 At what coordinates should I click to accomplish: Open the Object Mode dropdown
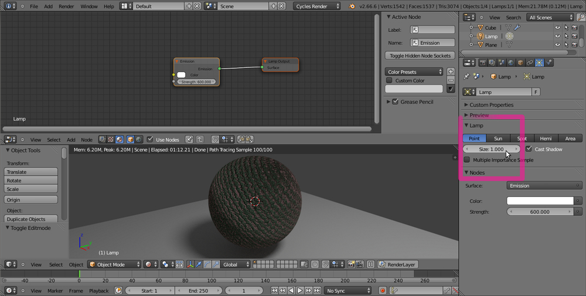pos(115,264)
